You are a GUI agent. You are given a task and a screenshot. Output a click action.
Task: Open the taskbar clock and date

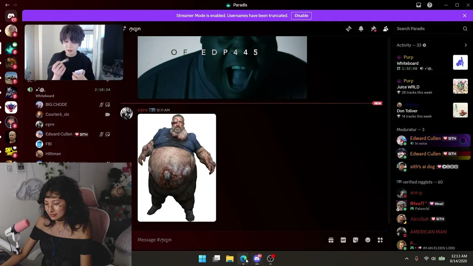(459, 259)
